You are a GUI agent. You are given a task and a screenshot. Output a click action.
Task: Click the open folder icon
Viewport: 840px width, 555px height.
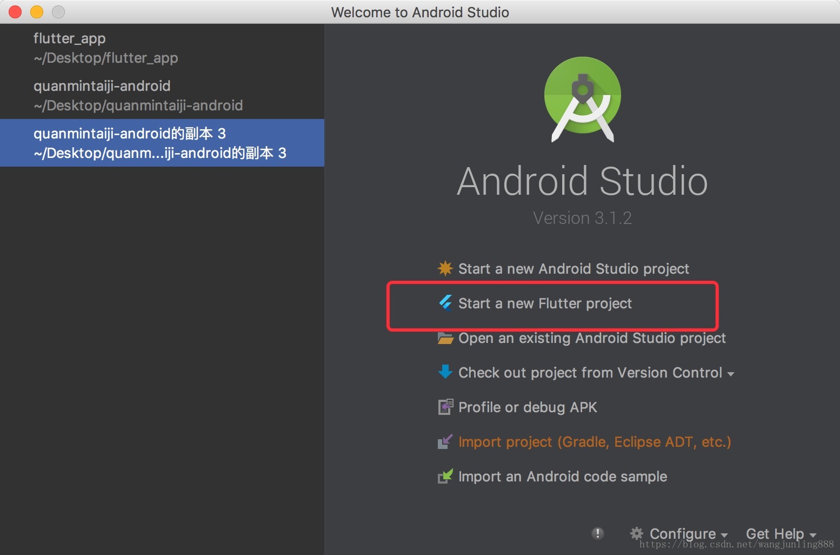[445, 338]
